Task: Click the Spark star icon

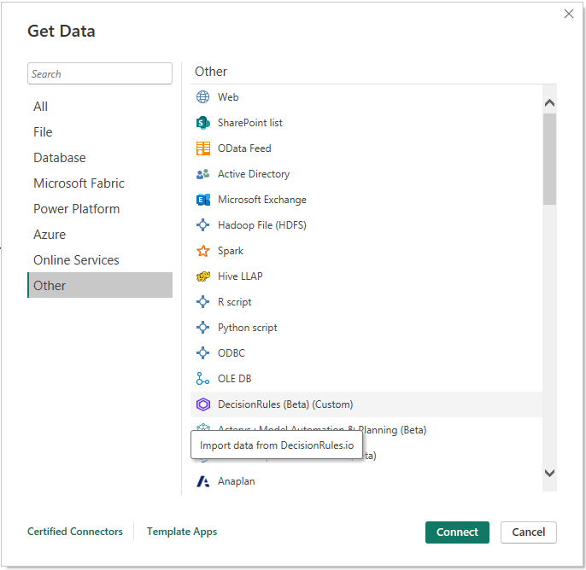Action: pos(202,251)
